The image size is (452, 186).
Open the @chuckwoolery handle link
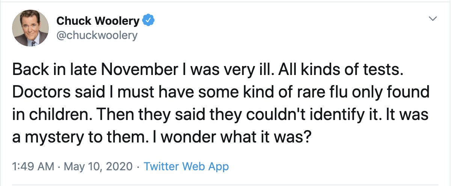(97, 35)
